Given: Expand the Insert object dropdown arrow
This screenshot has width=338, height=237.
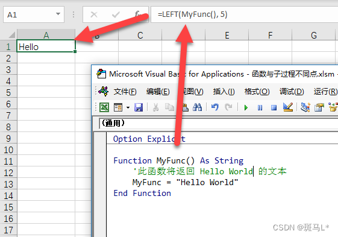Looking at the screenshot, I should click(128, 107).
